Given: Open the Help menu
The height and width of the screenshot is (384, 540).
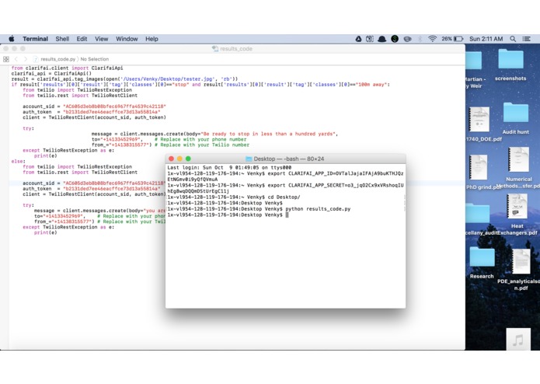Looking at the screenshot, I should (152, 39).
